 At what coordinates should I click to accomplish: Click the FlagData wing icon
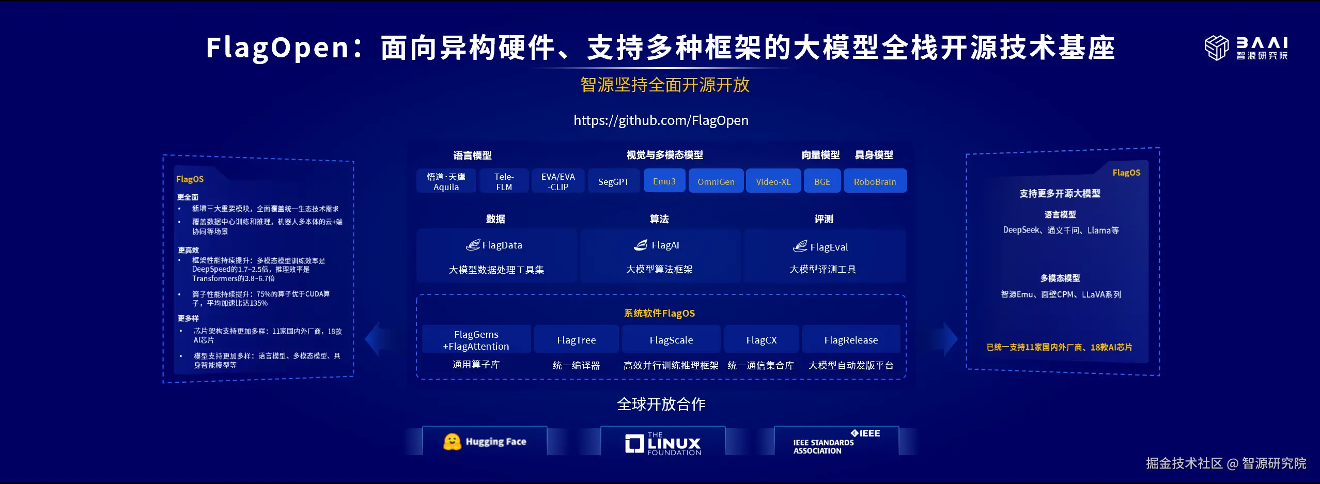[473, 245]
